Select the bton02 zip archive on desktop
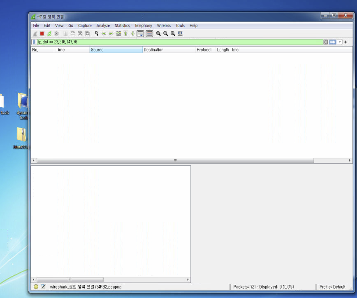The width and height of the screenshot is (357, 298). (x=21, y=138)
